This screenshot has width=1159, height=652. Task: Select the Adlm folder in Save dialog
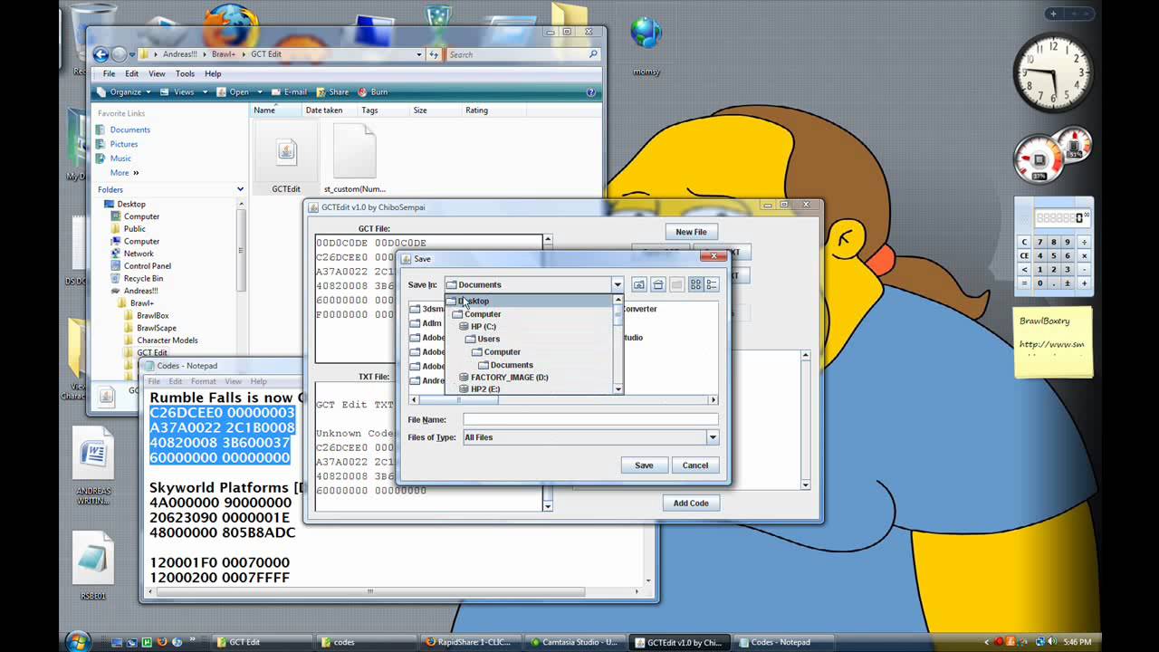426,323
